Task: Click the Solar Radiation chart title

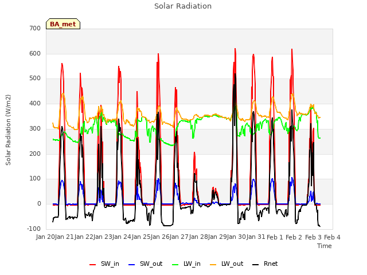Action: (x=183, y=6)
